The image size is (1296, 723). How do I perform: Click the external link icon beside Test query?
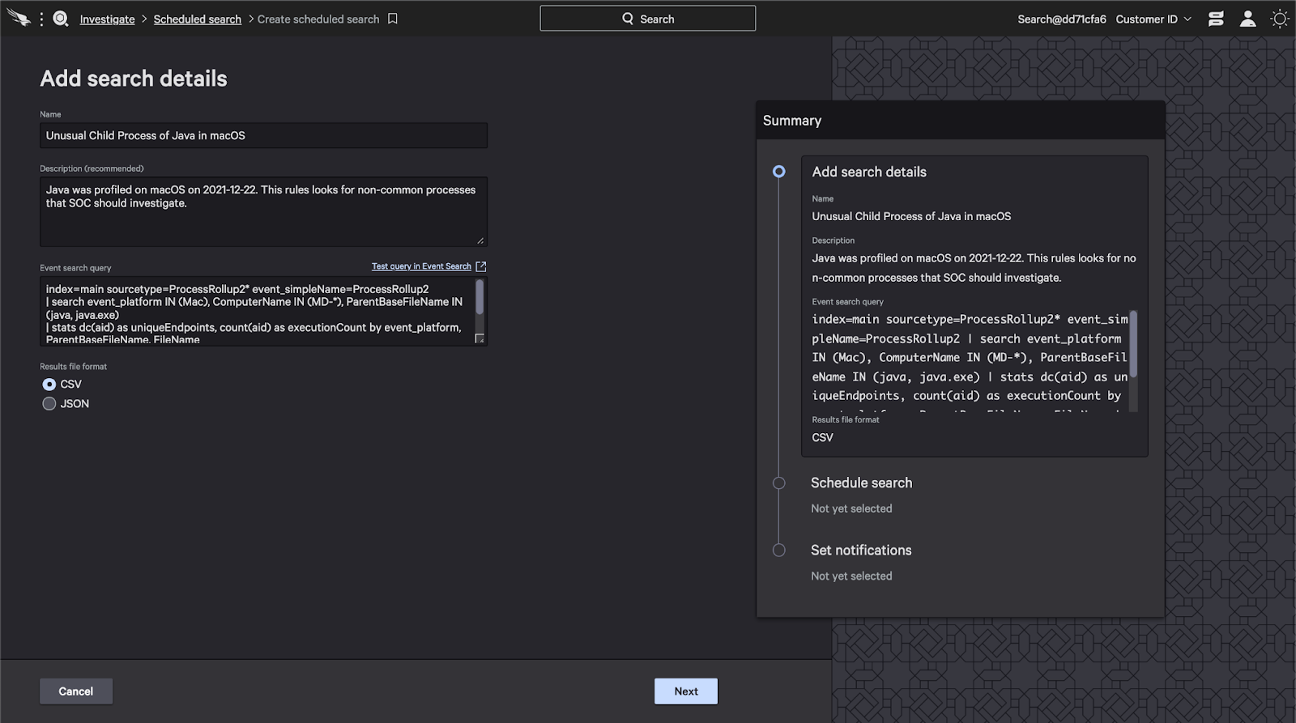[481, 266]
